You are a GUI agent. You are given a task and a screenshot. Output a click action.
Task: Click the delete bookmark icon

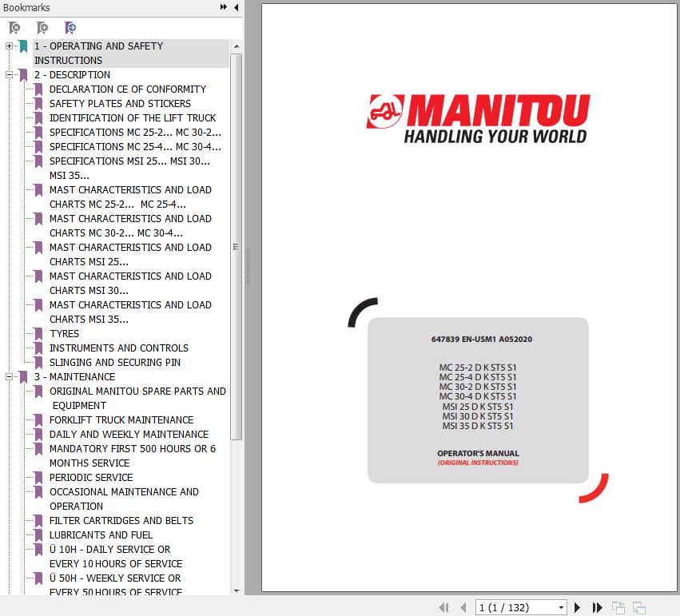pyautogui.click(x=14, y=28)
